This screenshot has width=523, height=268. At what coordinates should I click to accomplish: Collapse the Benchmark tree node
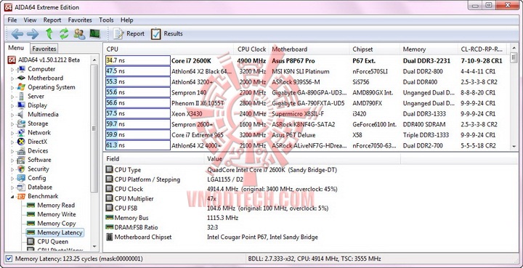click(12, 197)
